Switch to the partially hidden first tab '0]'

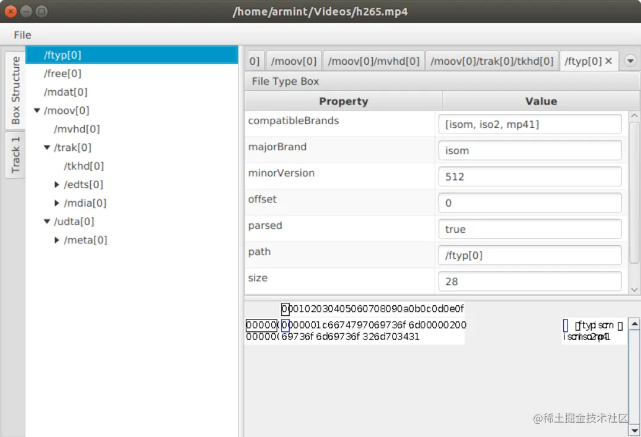tap(254, 61)
